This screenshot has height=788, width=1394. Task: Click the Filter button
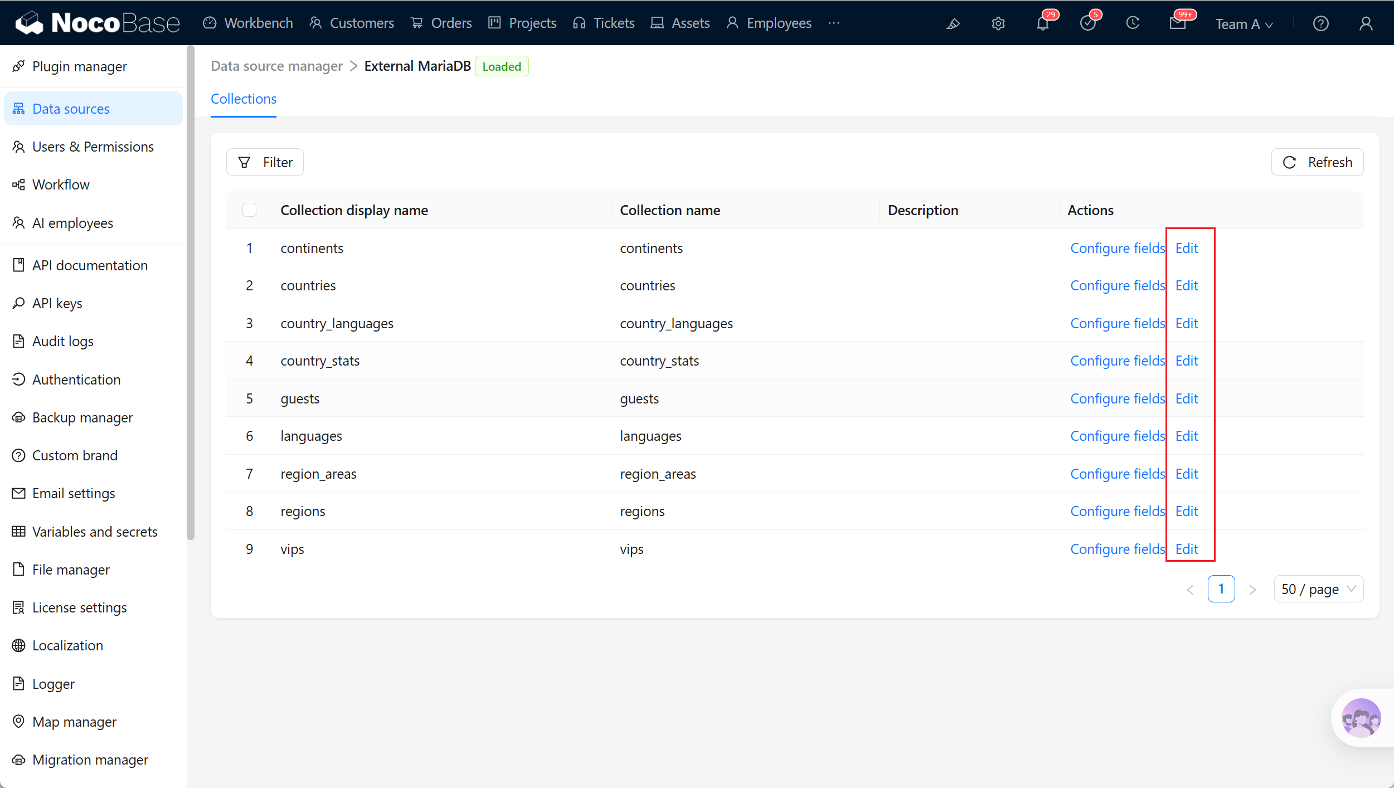point(265,162)
